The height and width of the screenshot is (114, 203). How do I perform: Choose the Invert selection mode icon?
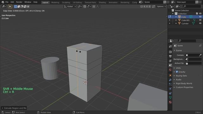coord(25,6)
